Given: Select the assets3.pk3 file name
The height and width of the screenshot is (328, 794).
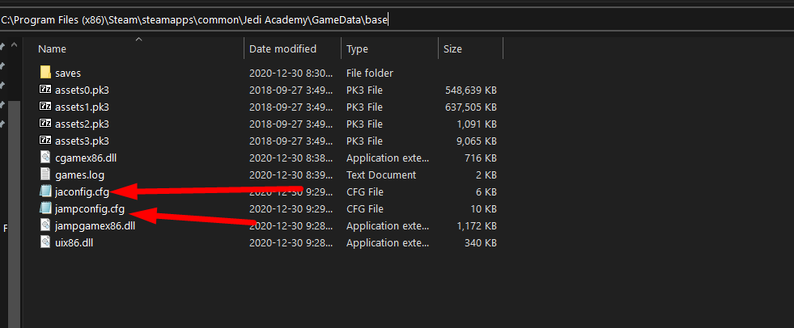Looking at the screenshot, I should 82,141.
